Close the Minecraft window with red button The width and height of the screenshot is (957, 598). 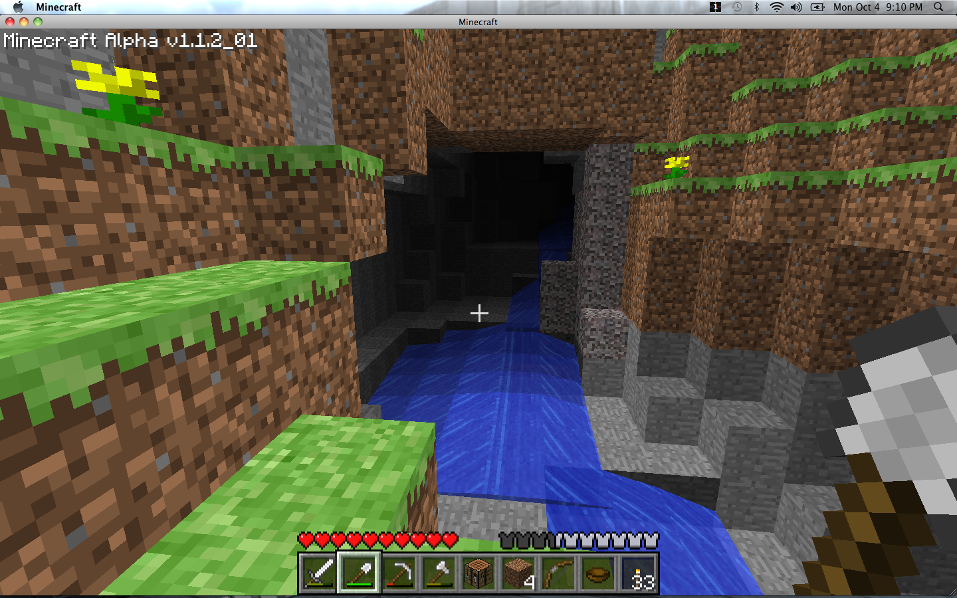click(10, 22)
